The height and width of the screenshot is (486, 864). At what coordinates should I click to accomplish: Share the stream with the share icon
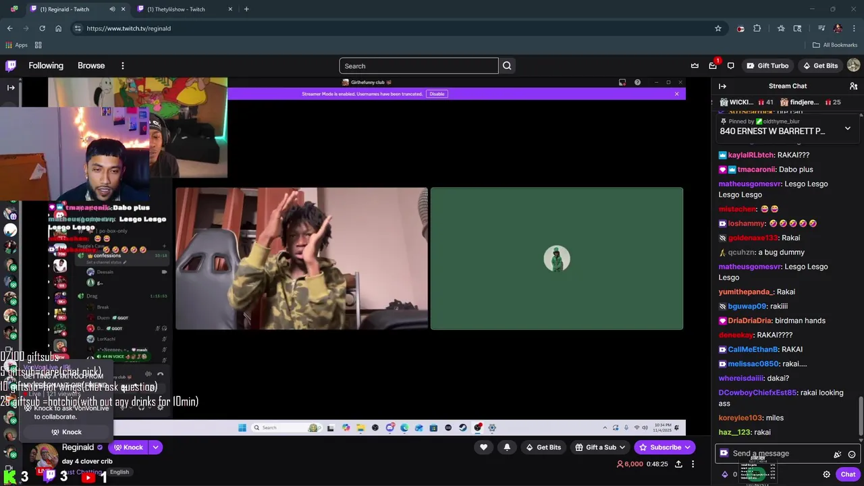coord(678,464)
